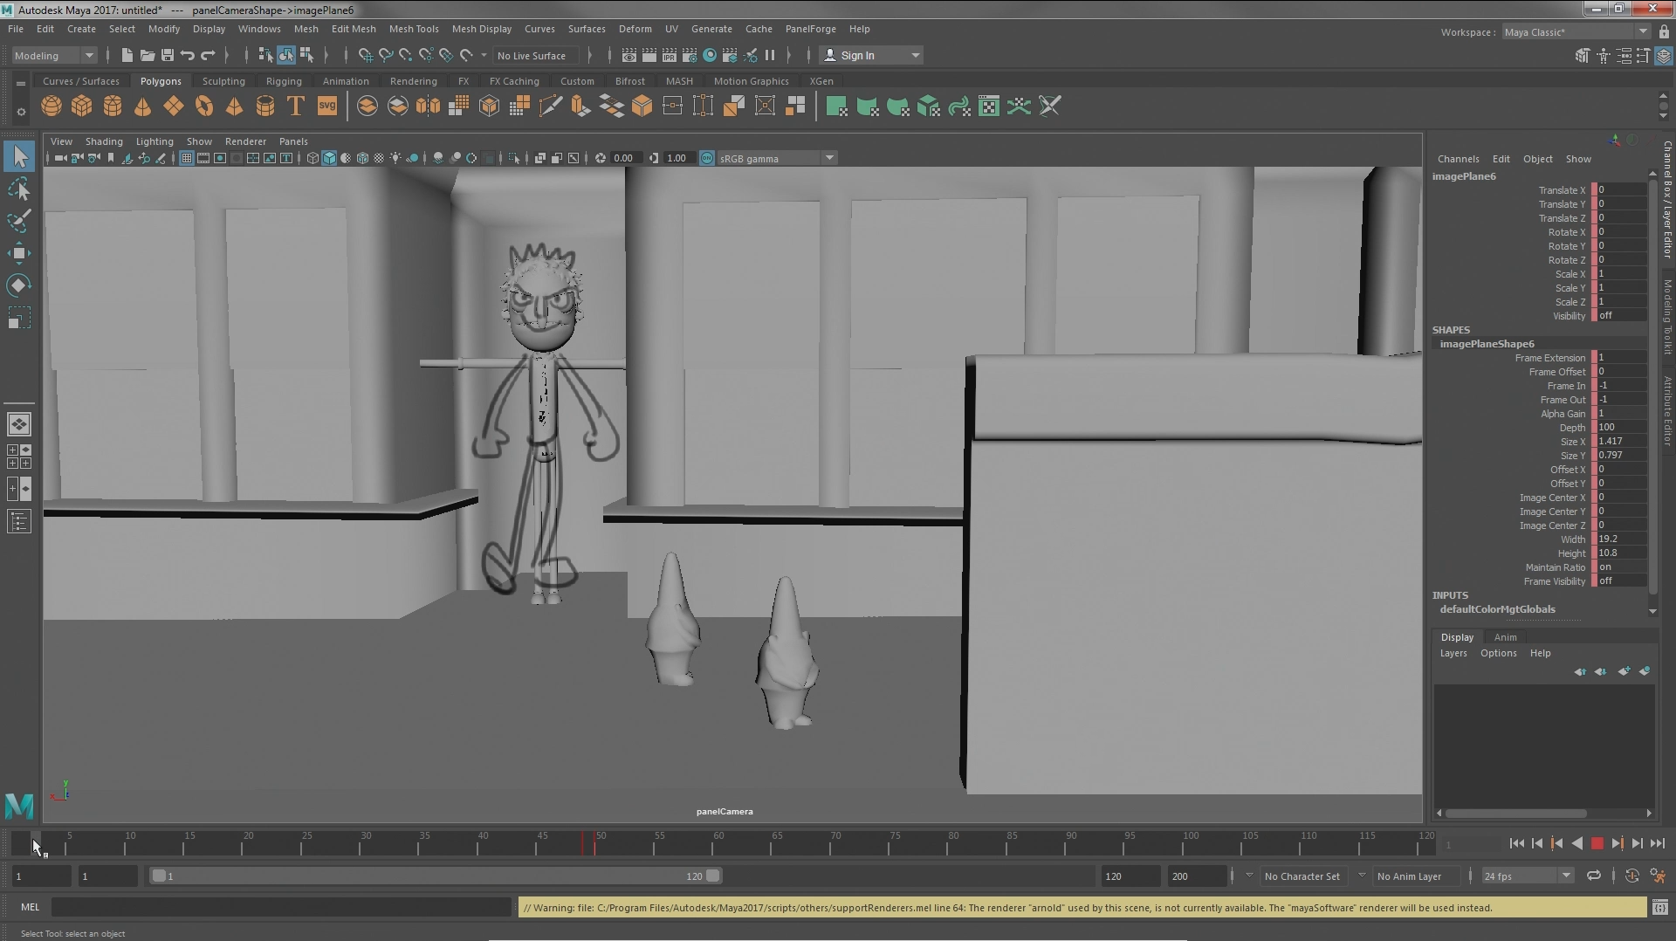
Task: Toggle looping playback mode button
Action: tap(1594, 876)
